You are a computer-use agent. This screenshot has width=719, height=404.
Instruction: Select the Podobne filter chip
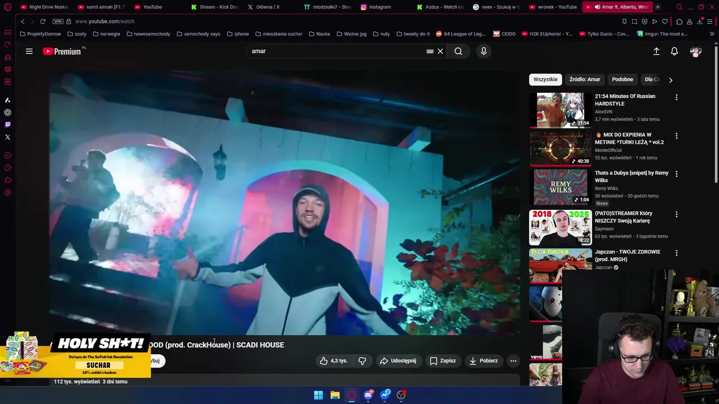tap(622, 80)
